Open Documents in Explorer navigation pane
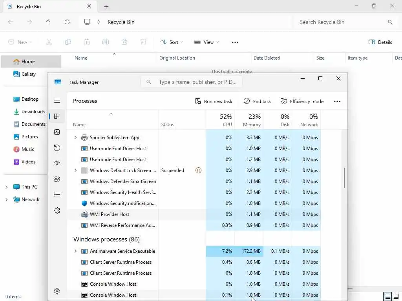402x301 pixels. pyautogui.click(x=29, y=124)
